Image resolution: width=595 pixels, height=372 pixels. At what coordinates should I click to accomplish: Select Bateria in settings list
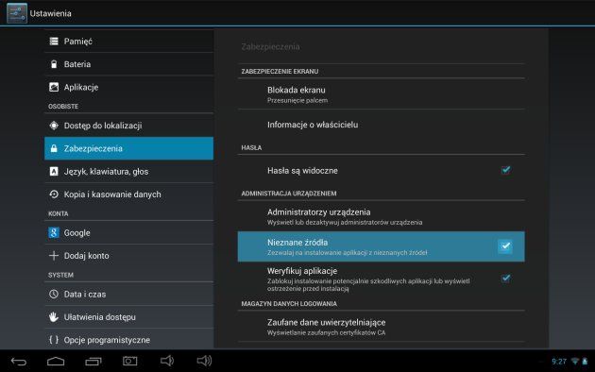point(128,64)
